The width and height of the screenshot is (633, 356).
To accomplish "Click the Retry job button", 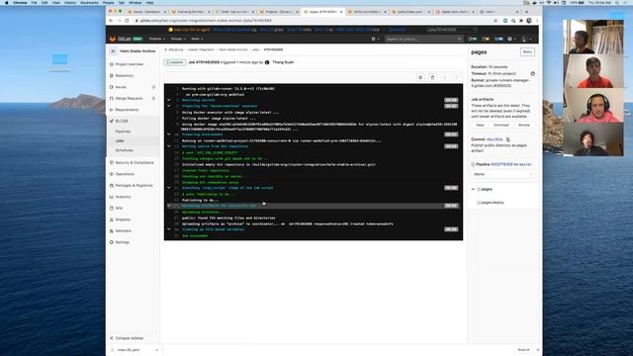I will (x=527, y=52).
